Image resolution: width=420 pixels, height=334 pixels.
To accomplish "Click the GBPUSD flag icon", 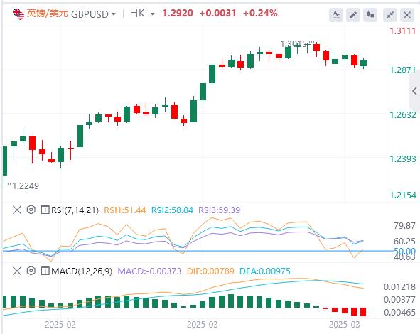I will [18, 14].
